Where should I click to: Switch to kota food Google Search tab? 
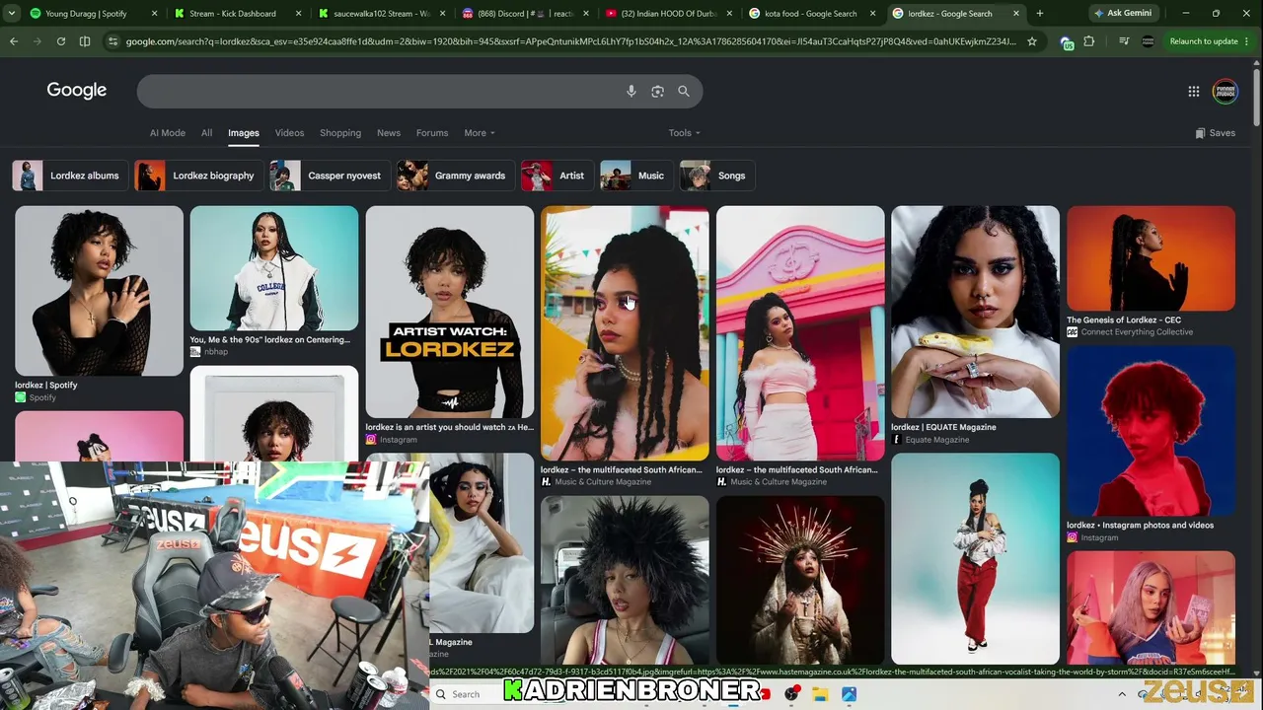tap(813, 14)
